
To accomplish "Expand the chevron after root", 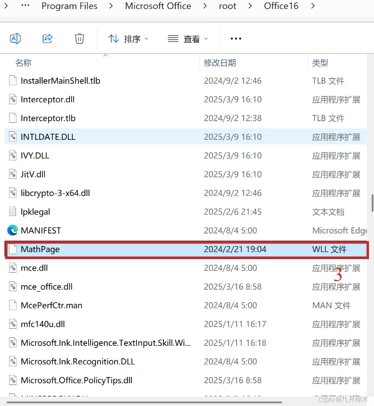I will [250, 6].
